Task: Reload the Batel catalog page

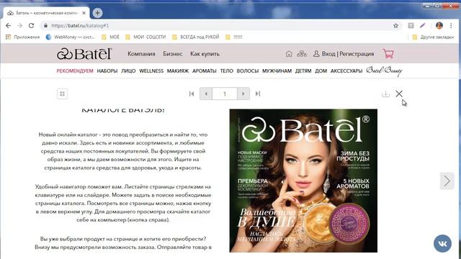Action: click(x=31, y=26)
